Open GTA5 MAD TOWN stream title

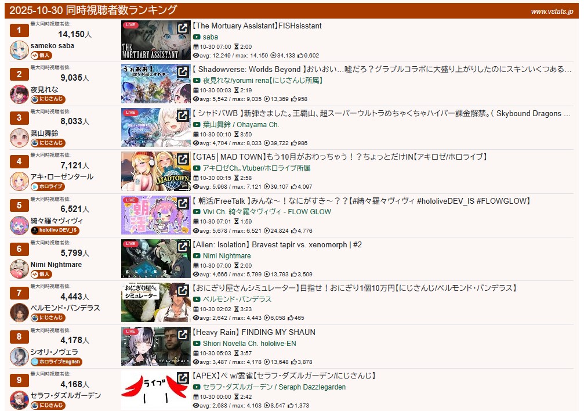tap(340, 157)
